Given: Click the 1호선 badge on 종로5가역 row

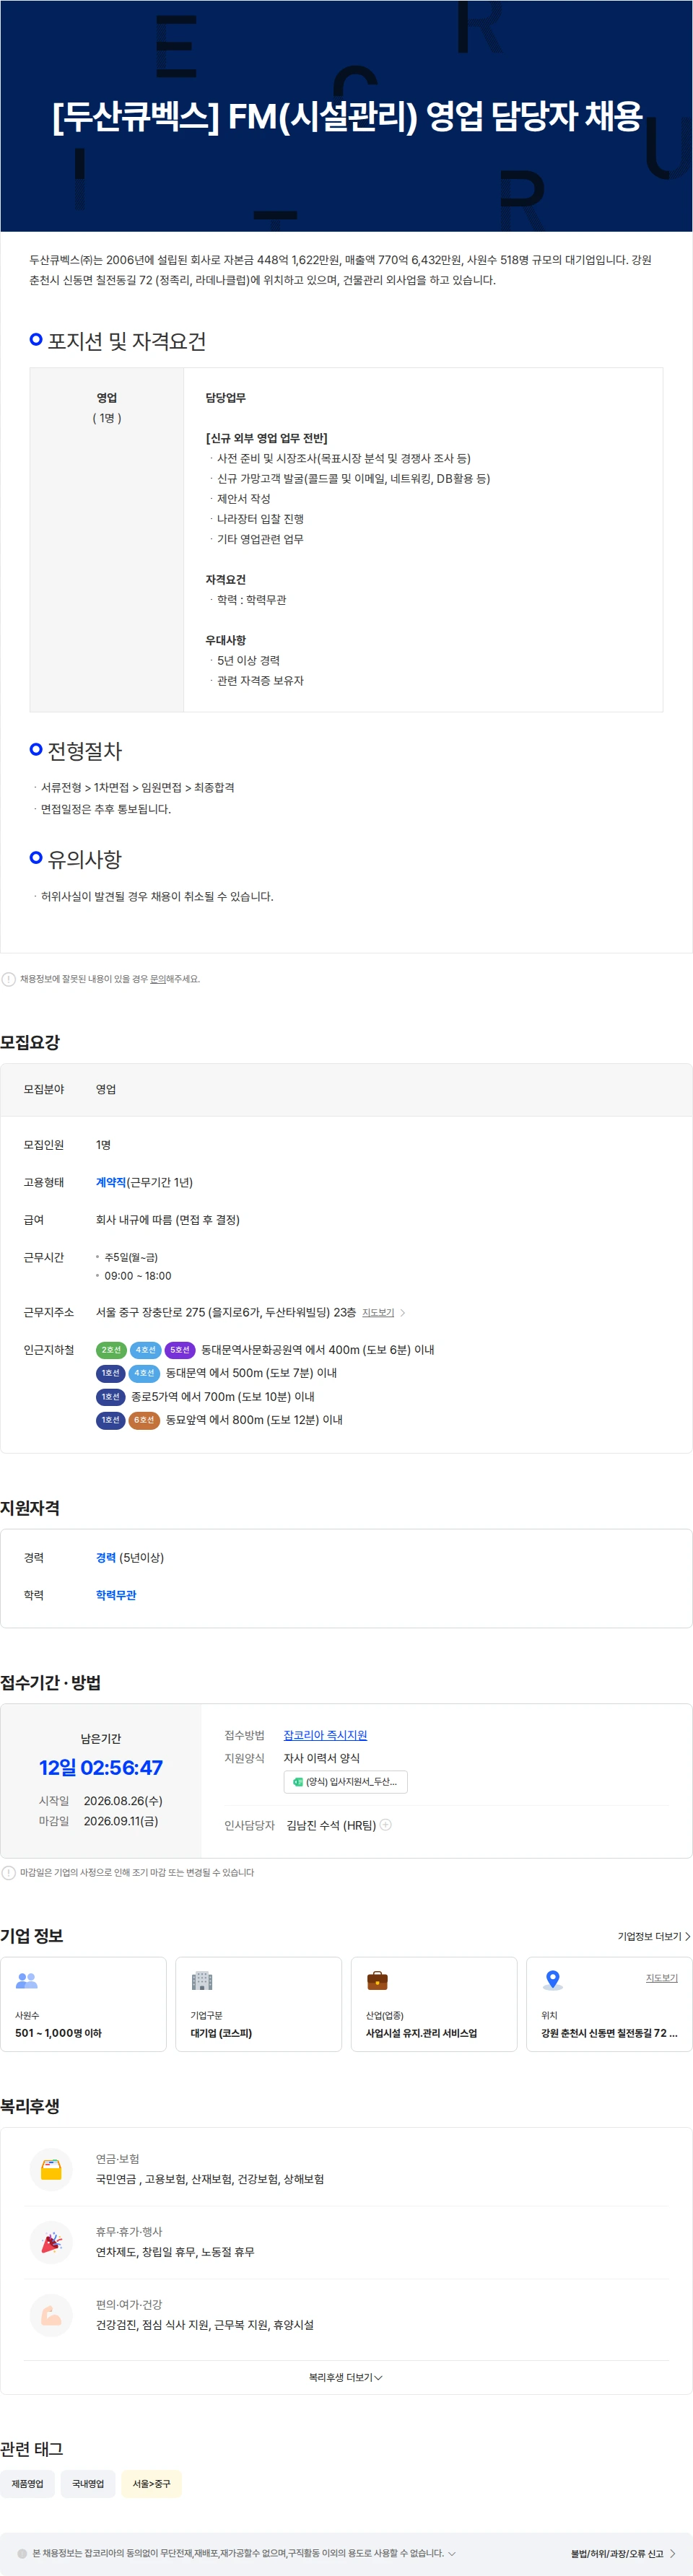Looking at the screenshot, I should point(111,1397).
